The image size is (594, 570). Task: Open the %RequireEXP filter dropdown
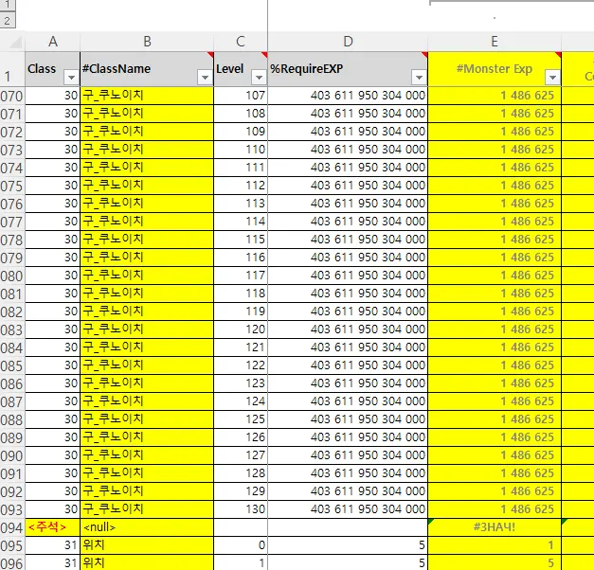point(419,78)
